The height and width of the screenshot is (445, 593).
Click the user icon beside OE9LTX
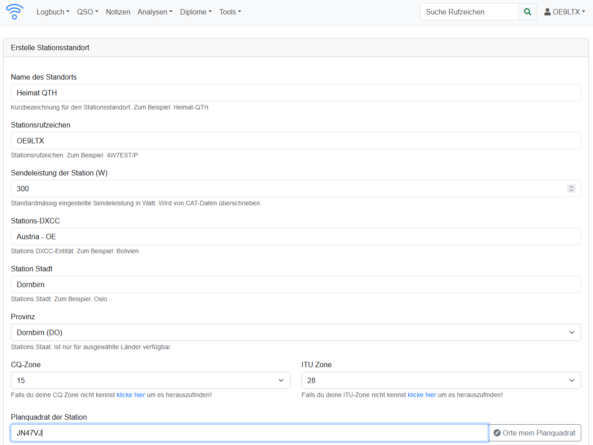coord(547,12)
